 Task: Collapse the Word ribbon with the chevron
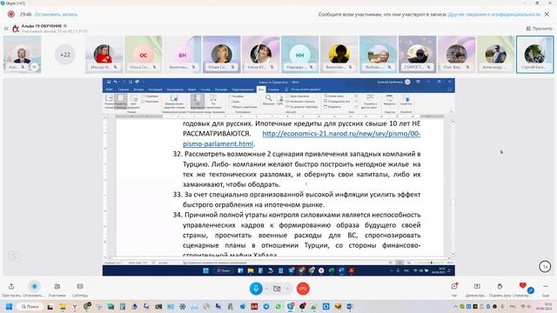451,112
